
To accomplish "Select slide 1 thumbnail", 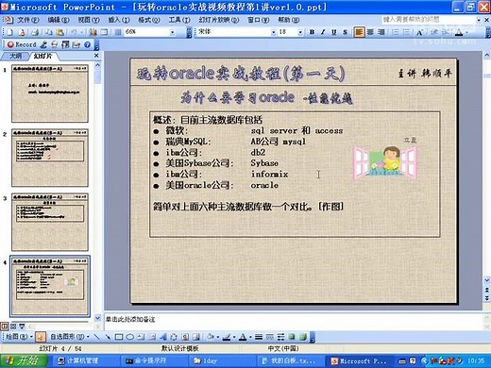I will (x=50, y=93).
